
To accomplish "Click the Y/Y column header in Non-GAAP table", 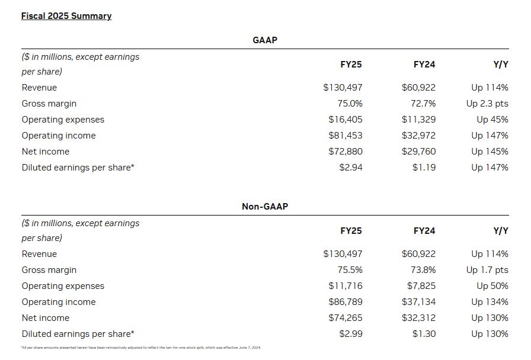I will coord(500,230).
